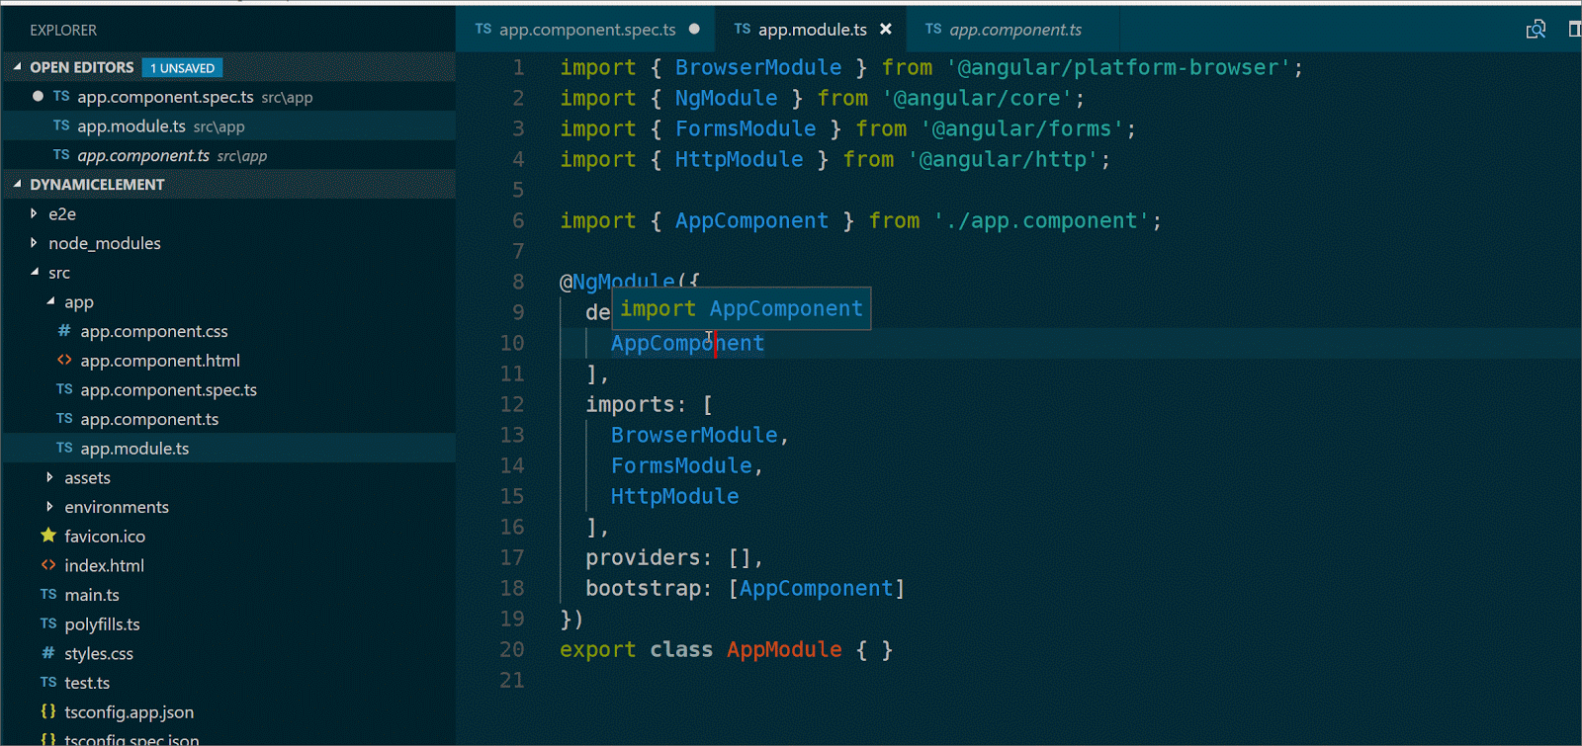This screenshot has height=746, width=1582.
Task: Click the CSS hash icon beside app.component.css
Action: pyautogui.click(x=64, y=331)
